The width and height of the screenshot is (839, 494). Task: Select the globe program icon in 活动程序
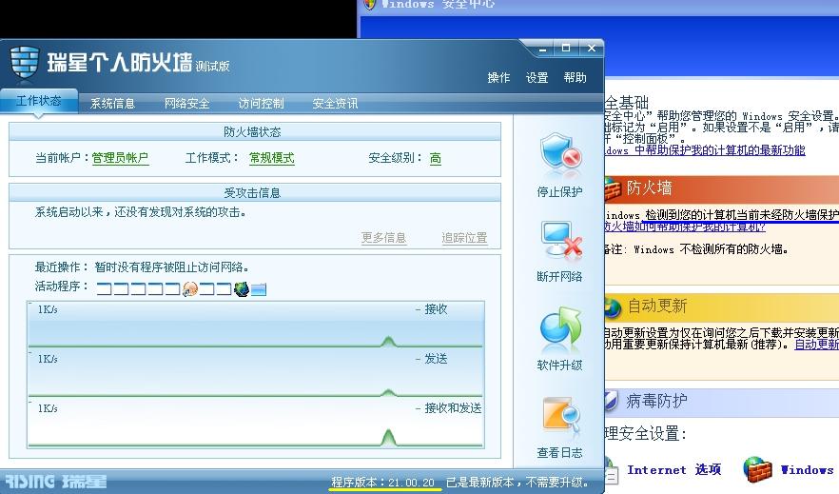point(242,289)
